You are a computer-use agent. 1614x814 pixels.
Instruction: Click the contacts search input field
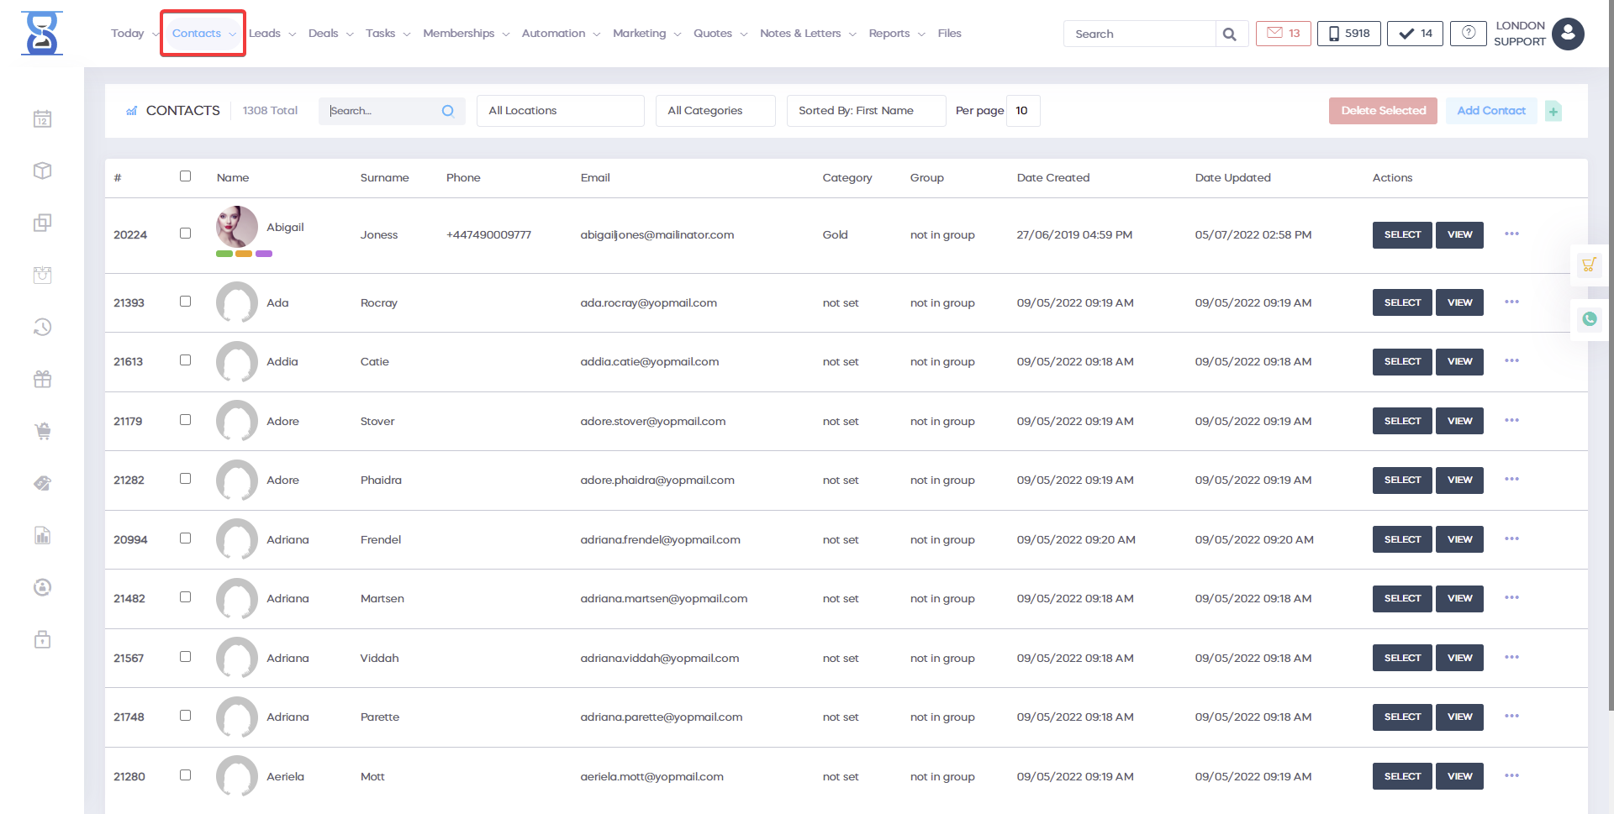click(x=382, y=111)
